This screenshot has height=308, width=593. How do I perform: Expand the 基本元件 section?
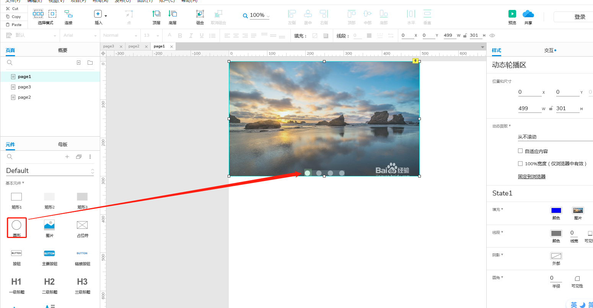tap(15, 183)
